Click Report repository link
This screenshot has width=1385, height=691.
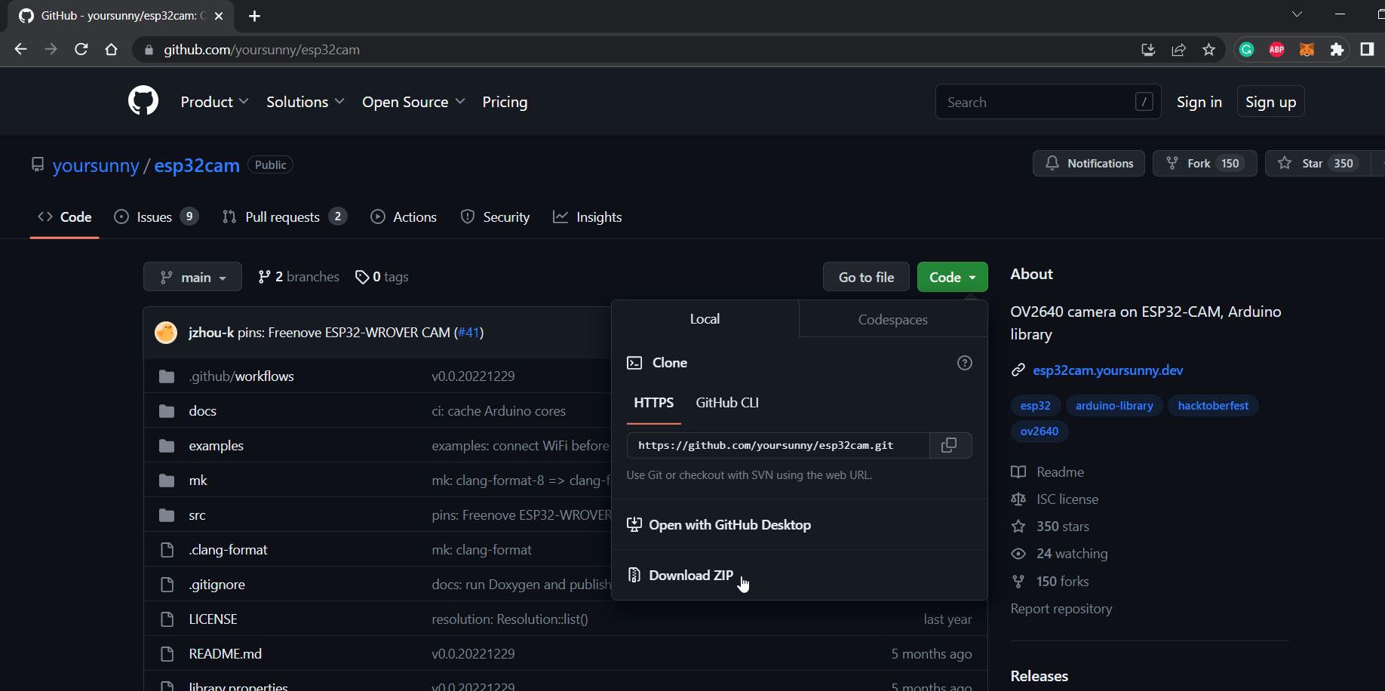tap(1061, 609)
